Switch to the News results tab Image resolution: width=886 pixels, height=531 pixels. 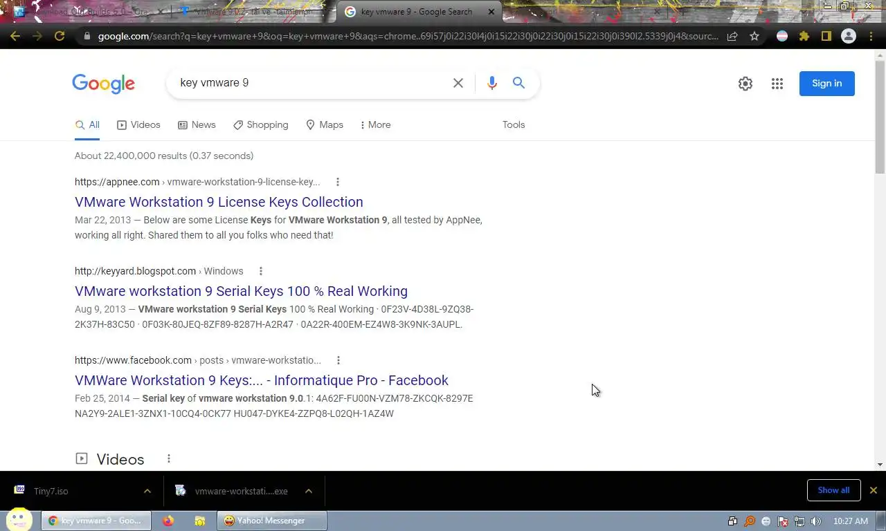click(197, 125)
